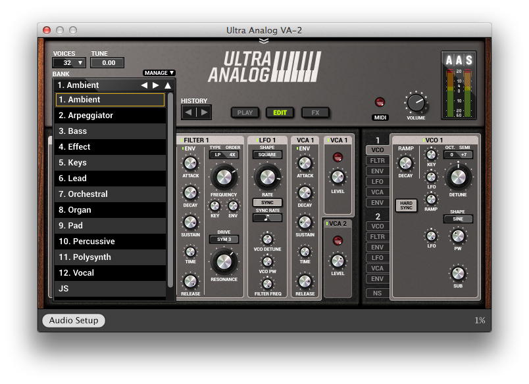Click the Filter 1 Key knob
The width and height of the screenshot is (529, 384).
point(214,205)
